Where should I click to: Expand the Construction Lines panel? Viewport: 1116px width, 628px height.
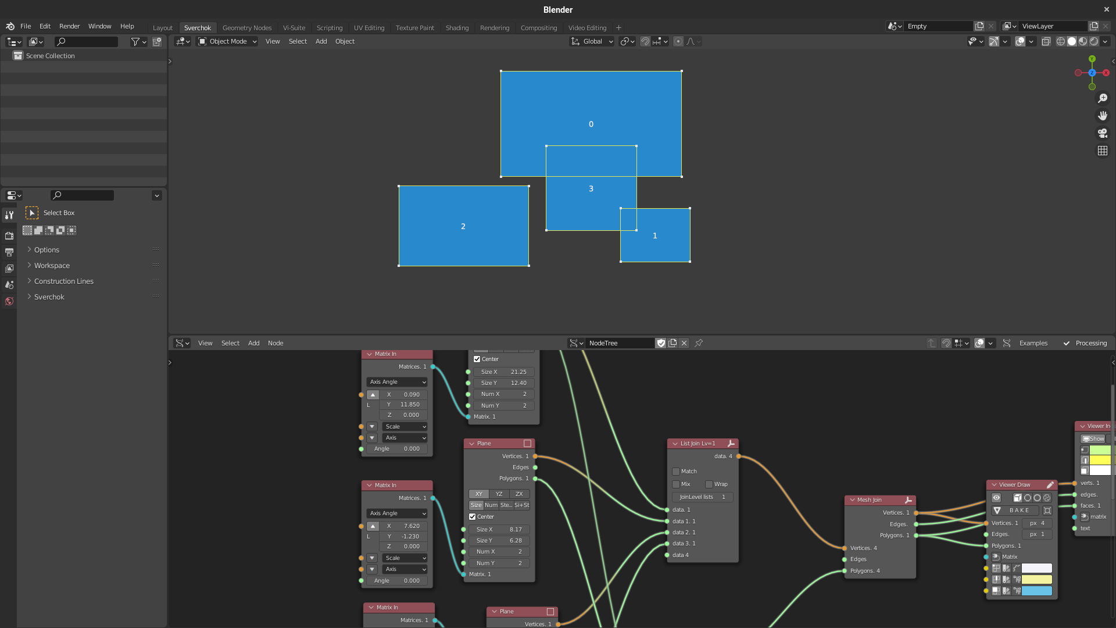63,281
